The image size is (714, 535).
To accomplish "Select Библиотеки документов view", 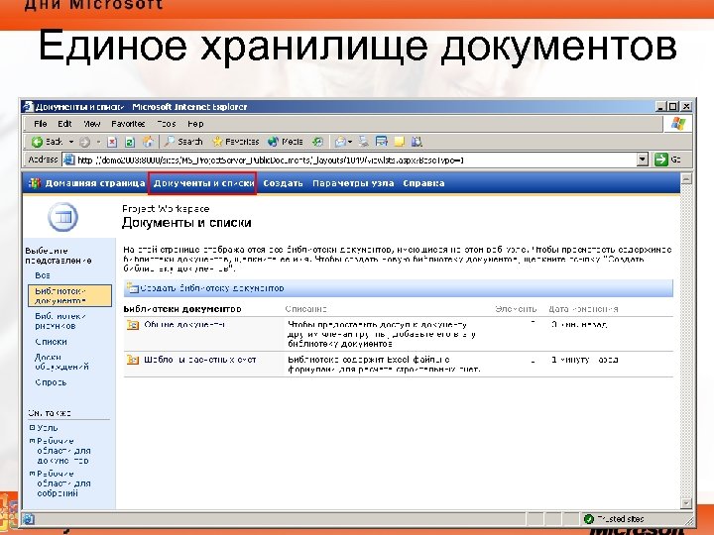I will 69,295.
